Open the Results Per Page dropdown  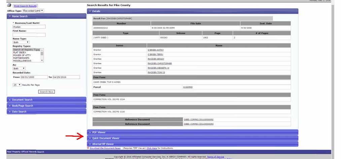(x=16, y=85)
